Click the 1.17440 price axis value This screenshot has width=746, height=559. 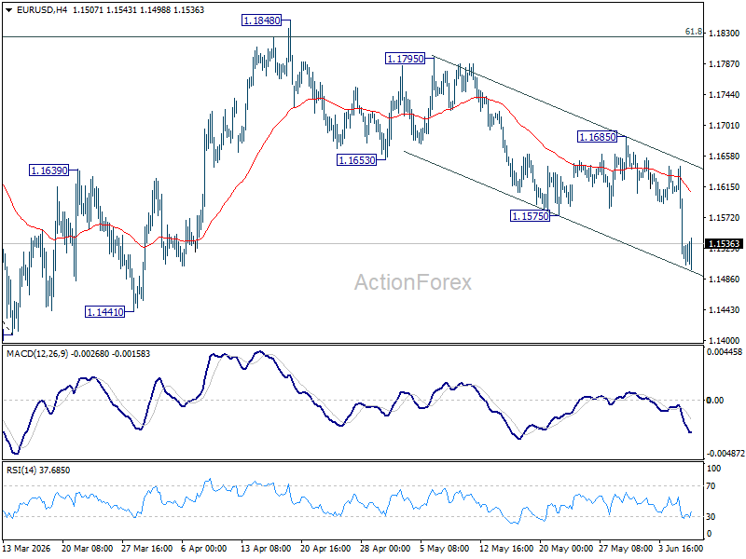point(725,95)
